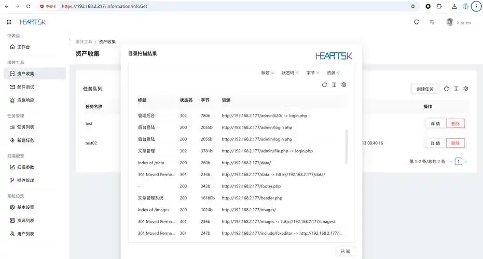Screen dimensions: 483x259
Task: Open the language translation icon
Action: [x=432, y=22]
